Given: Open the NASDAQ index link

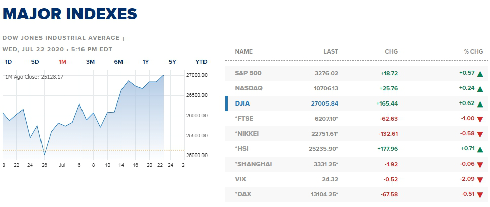Looking at the screenshot, I should (x=249, y=88).
